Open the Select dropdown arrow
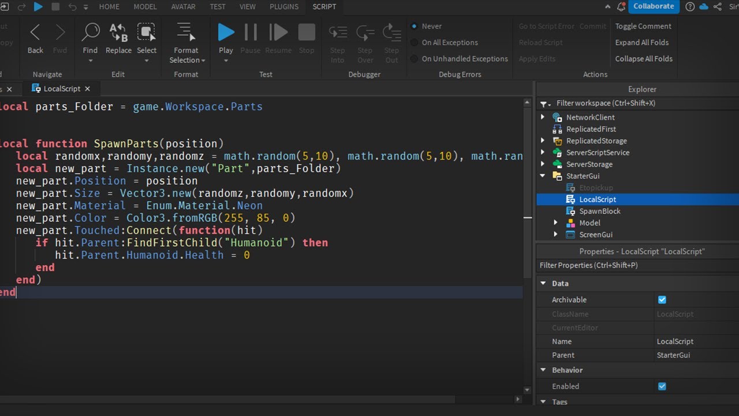 click(147, 61)
